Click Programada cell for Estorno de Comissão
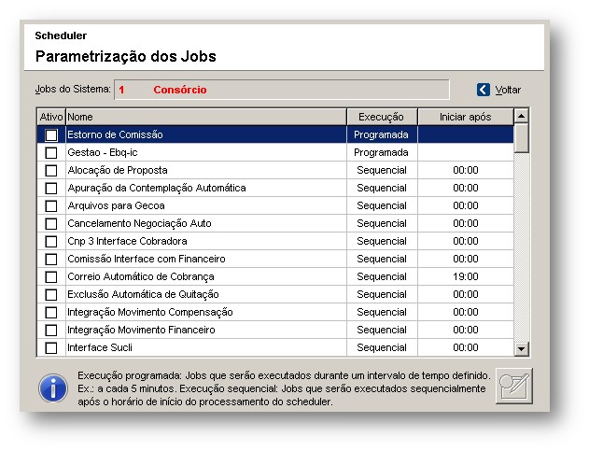Screen dimensions: 589x451 pyautogui.click(x=382, y=134)
